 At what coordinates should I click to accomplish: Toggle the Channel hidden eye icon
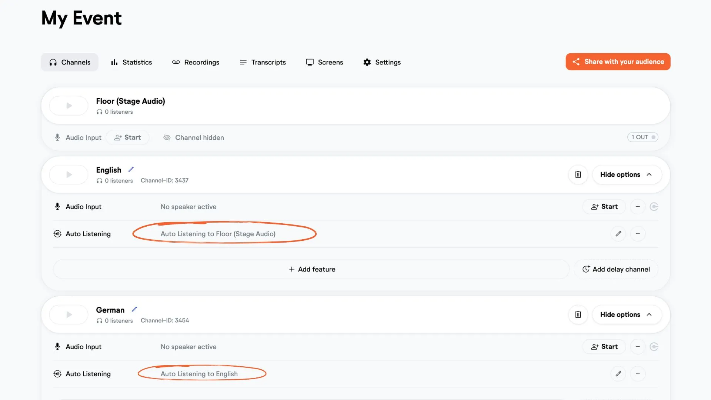tap(167, 137)
